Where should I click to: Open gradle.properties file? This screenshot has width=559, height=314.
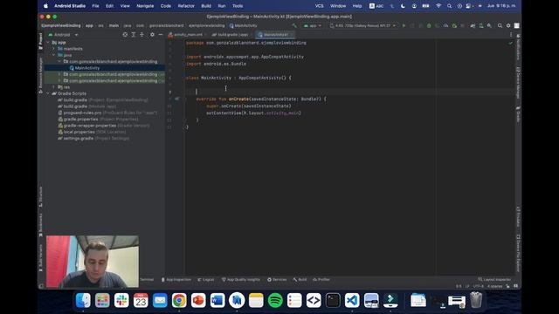(98, 119)
